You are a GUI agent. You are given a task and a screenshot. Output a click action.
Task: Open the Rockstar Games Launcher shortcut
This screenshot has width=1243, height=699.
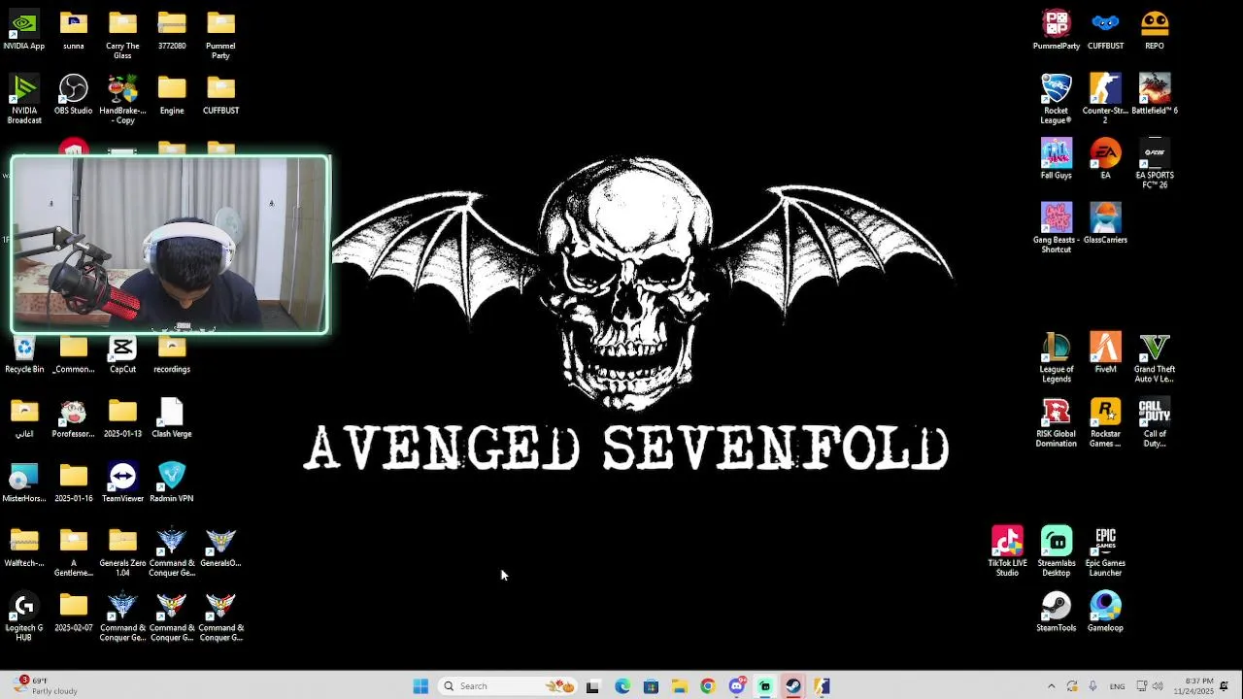tap(1105, 423)
